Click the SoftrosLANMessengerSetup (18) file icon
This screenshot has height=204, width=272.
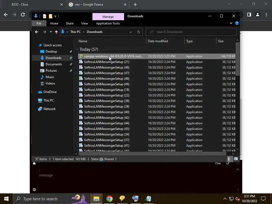click(x=81, y=90)
